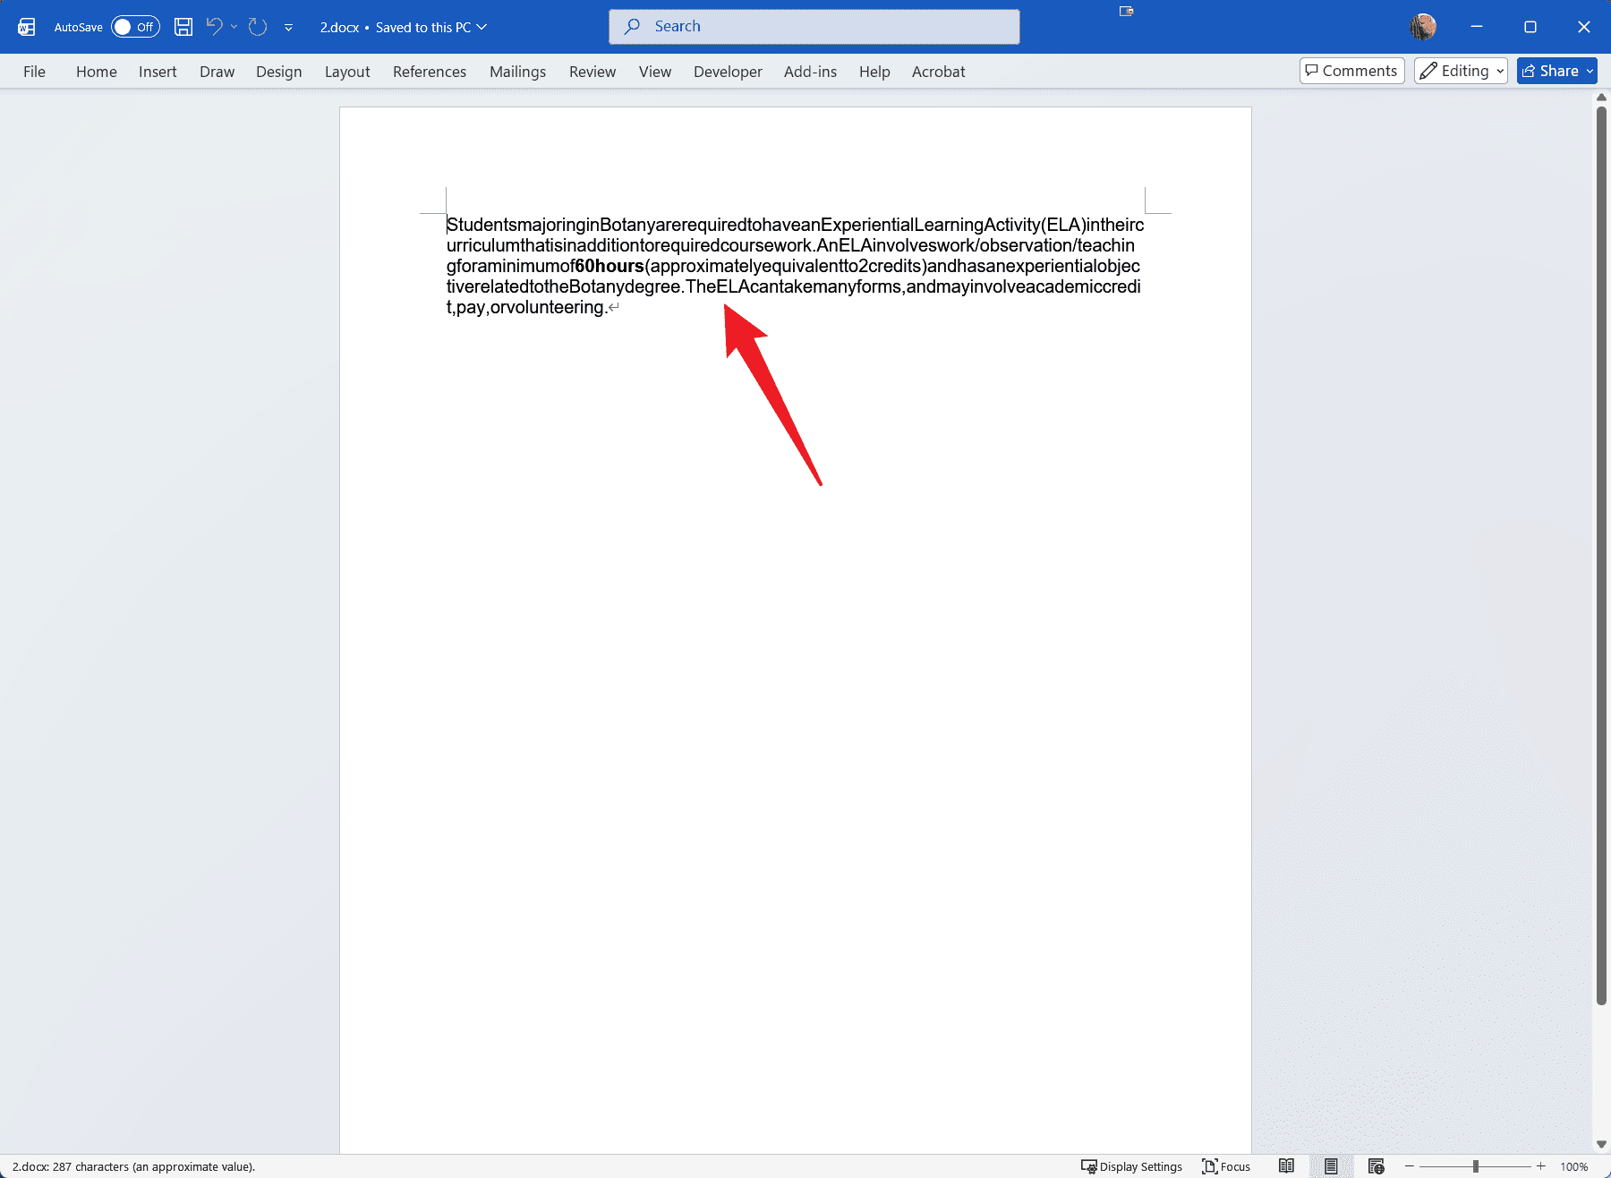Image resolution: width=1611 pixels, height=1178 pixels.
Task: Click the Redo icon
Action: click(x=258, y=27)
